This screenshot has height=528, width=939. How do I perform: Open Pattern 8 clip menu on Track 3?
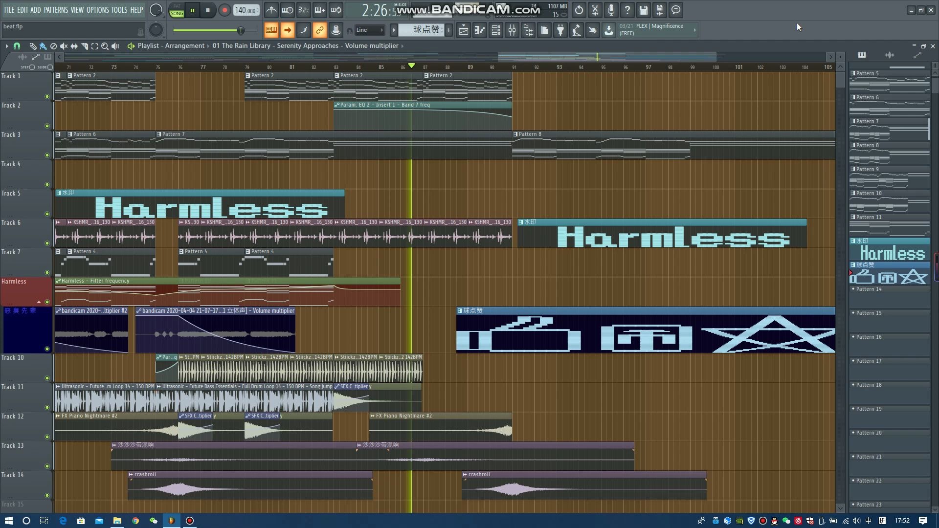[x=515, y=134]
